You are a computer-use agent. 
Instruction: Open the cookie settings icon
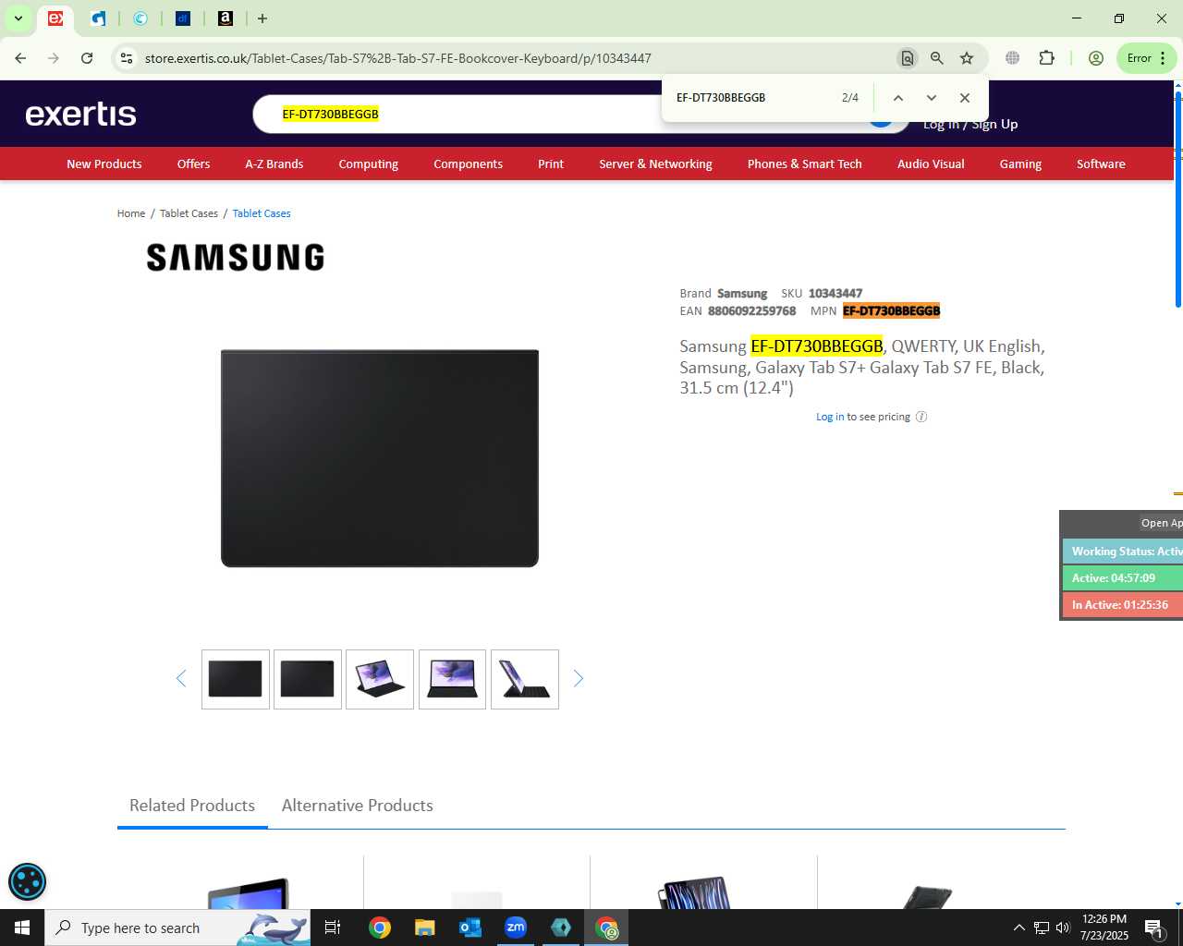tap(27, 881)
